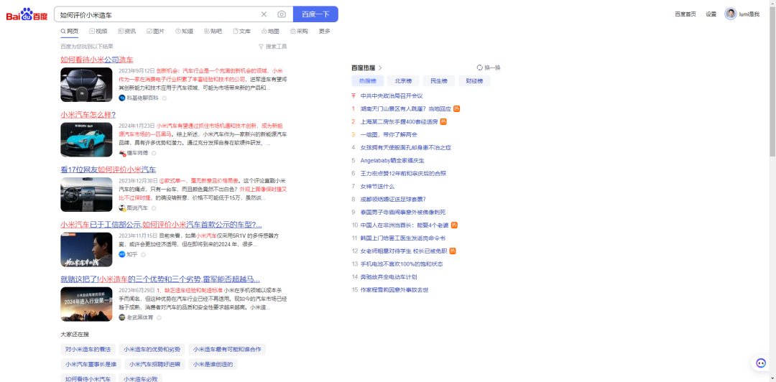The height and width of the screenshot is (382, 776).
Task: Clear the search box with the X icon
Action: (264, 14)
